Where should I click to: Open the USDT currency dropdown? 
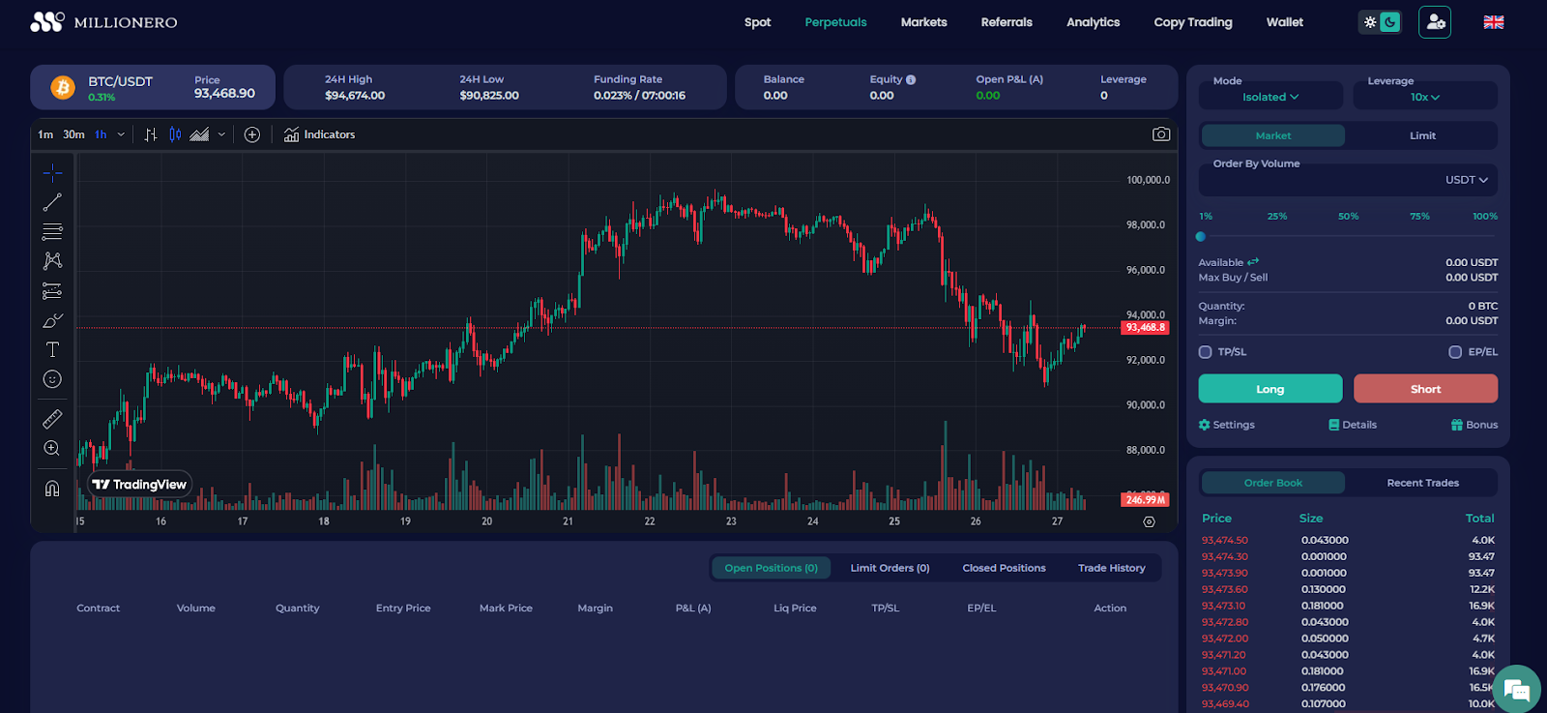click(x=1466, y=180)
